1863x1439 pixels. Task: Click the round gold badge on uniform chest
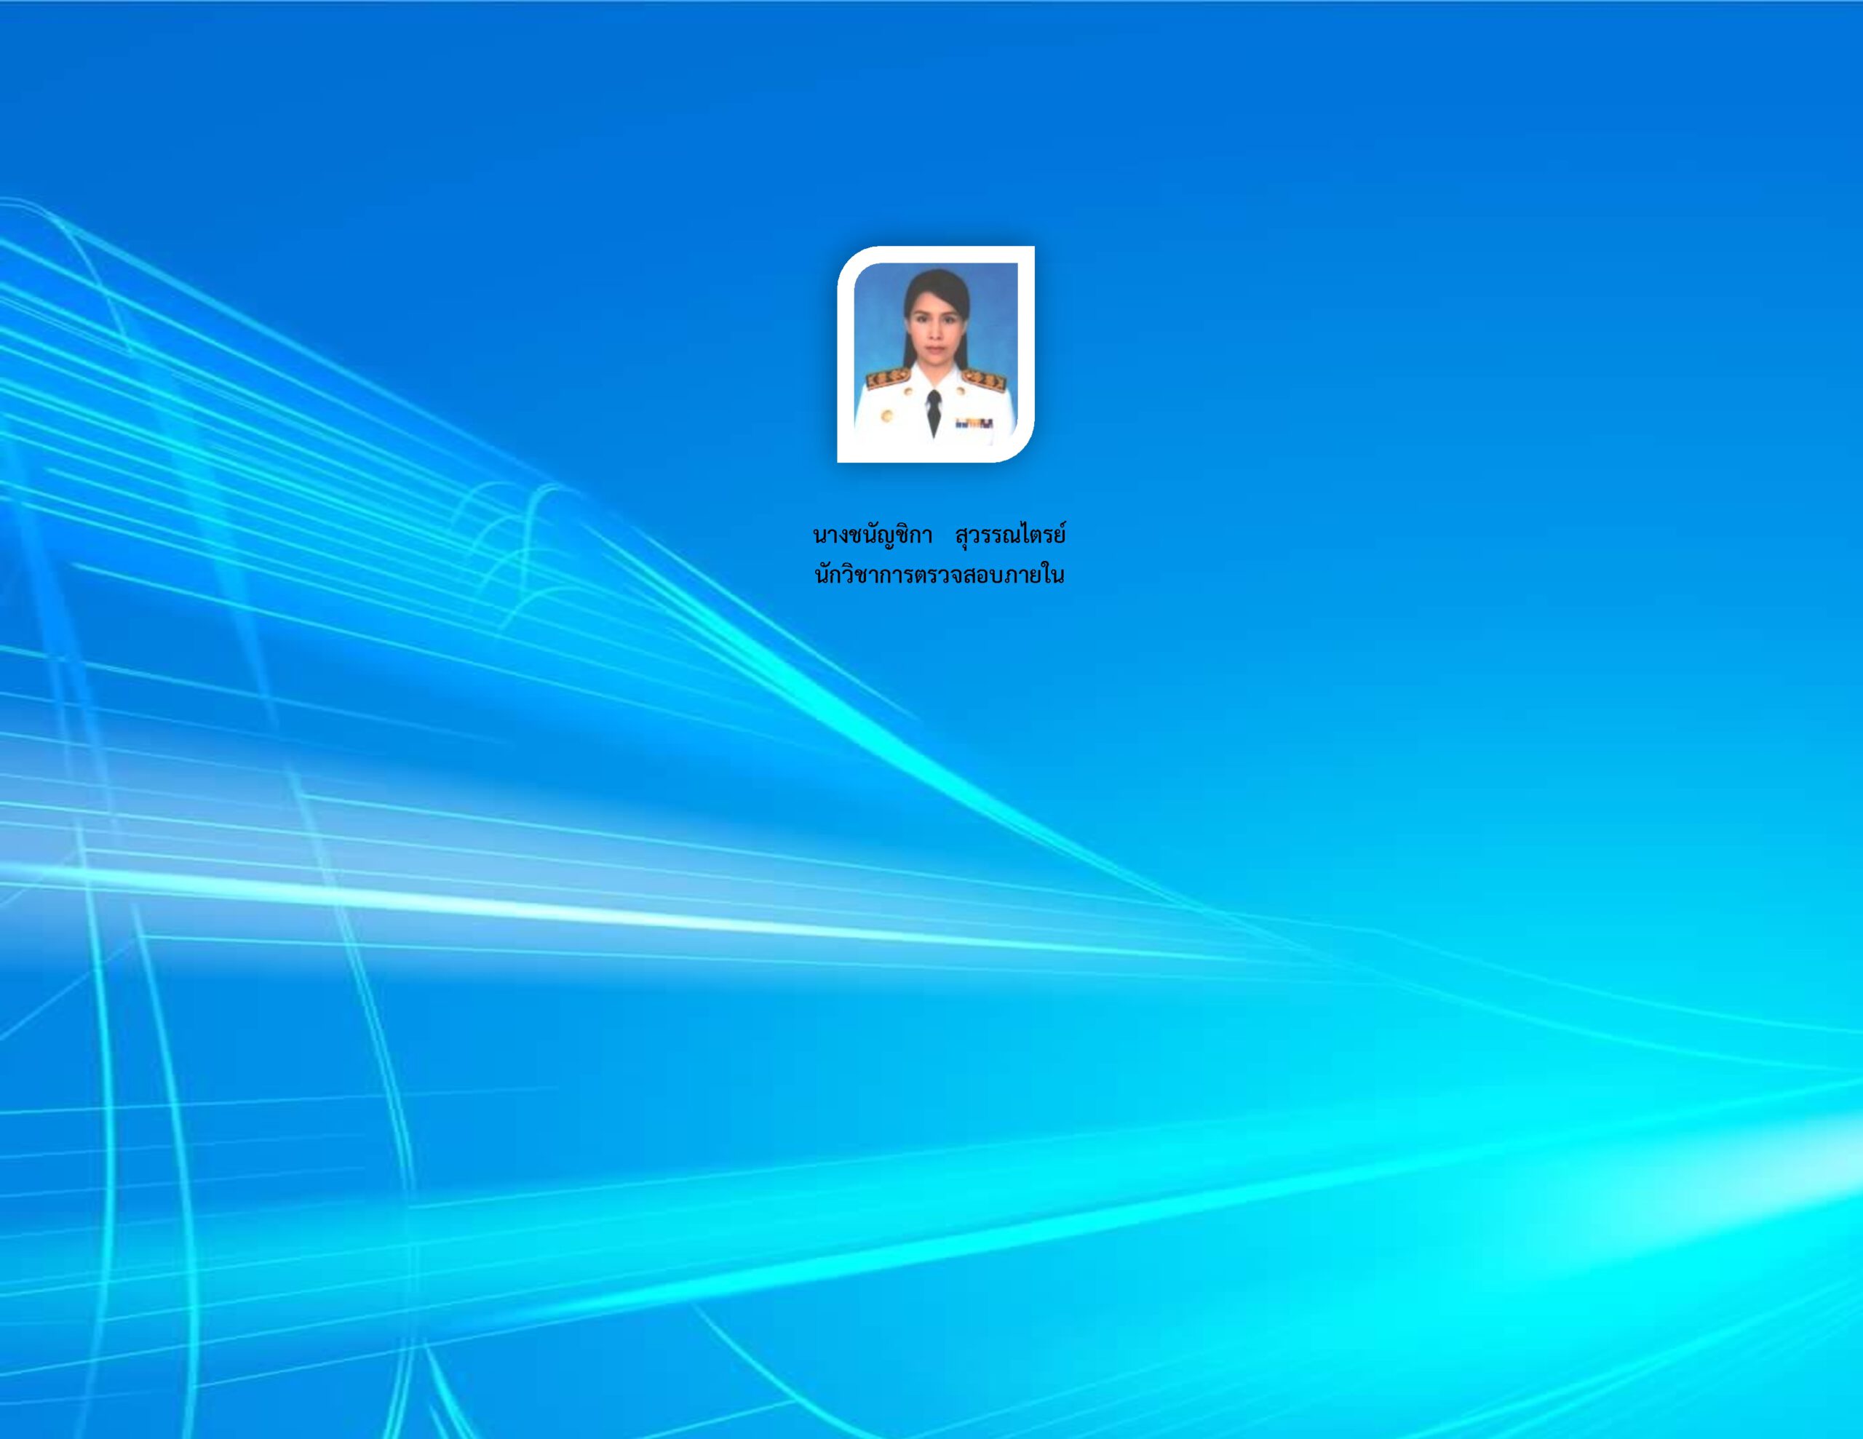coord(887,417)
